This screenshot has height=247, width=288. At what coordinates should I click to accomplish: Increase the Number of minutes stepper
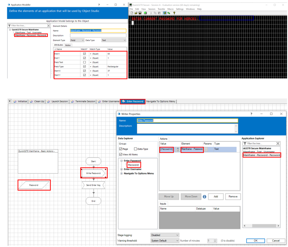(x=215, y=239)
